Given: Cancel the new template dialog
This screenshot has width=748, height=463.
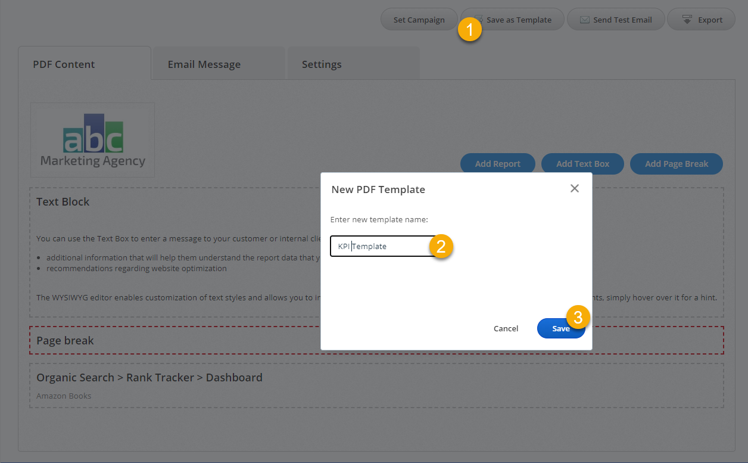Looking at the screenshot, I should tap(506, 328).
